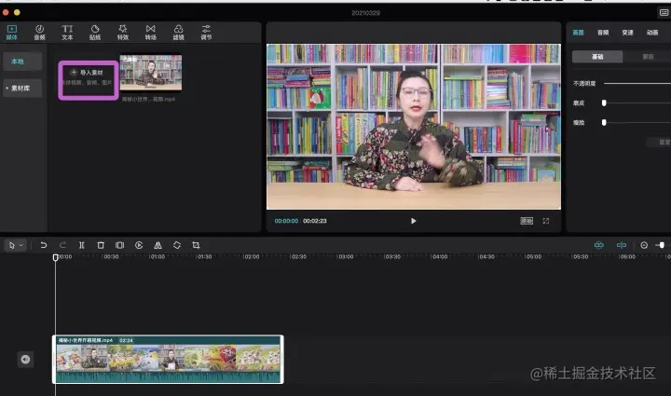
Task: Click the Freeze frame icon
Action: click(120, 245)
